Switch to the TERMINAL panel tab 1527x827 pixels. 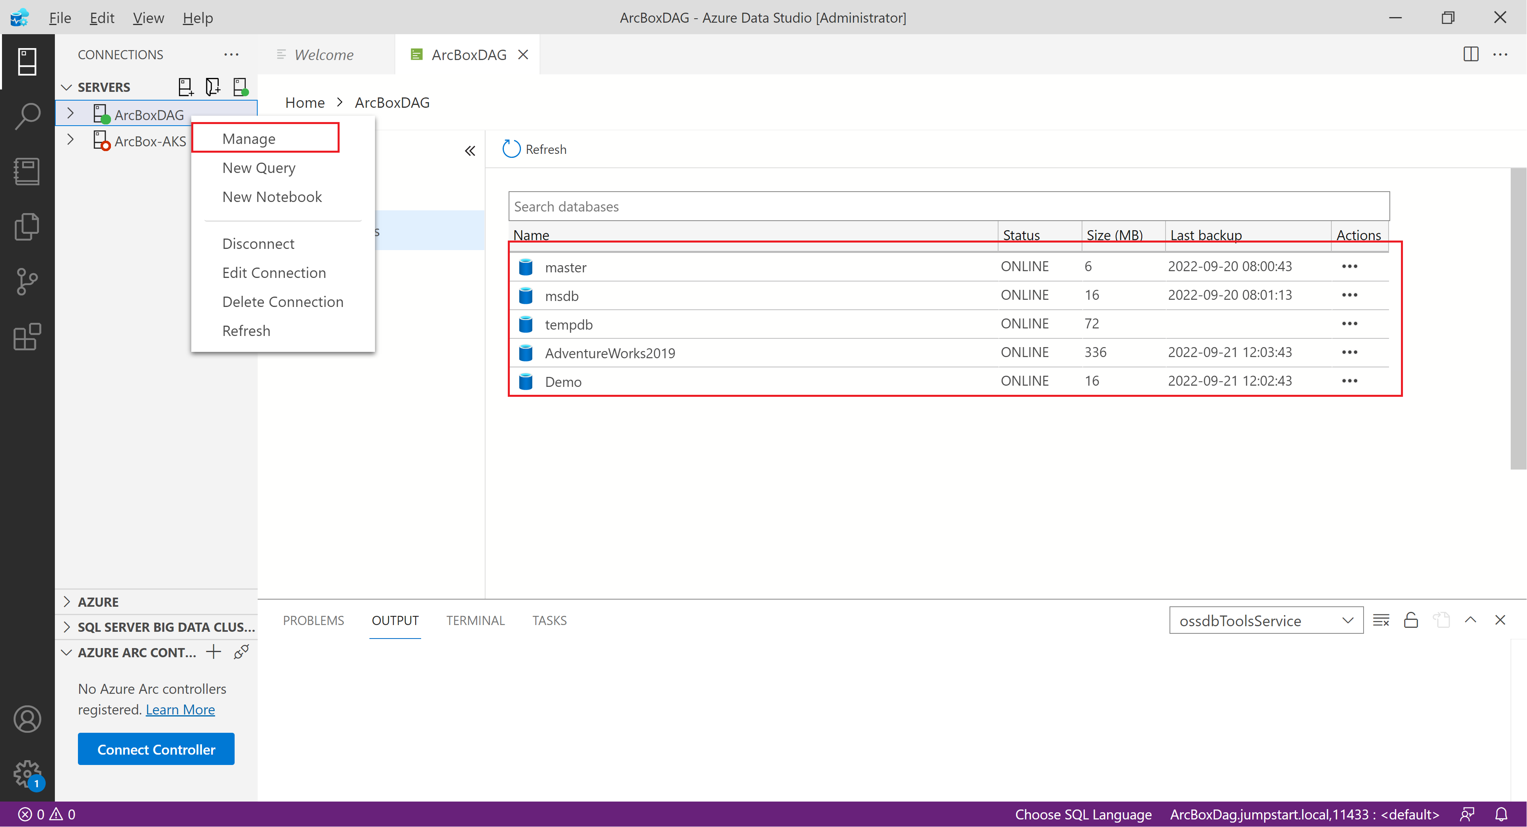(x=475, y=620)
